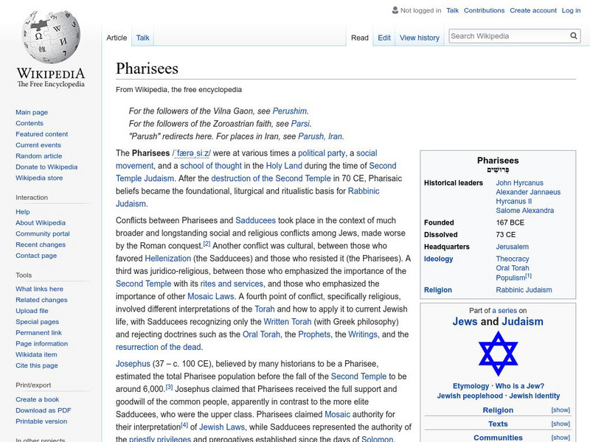Click Donate to Wikipedia
This screenshot has height=442, width=590.
(46, 167)
